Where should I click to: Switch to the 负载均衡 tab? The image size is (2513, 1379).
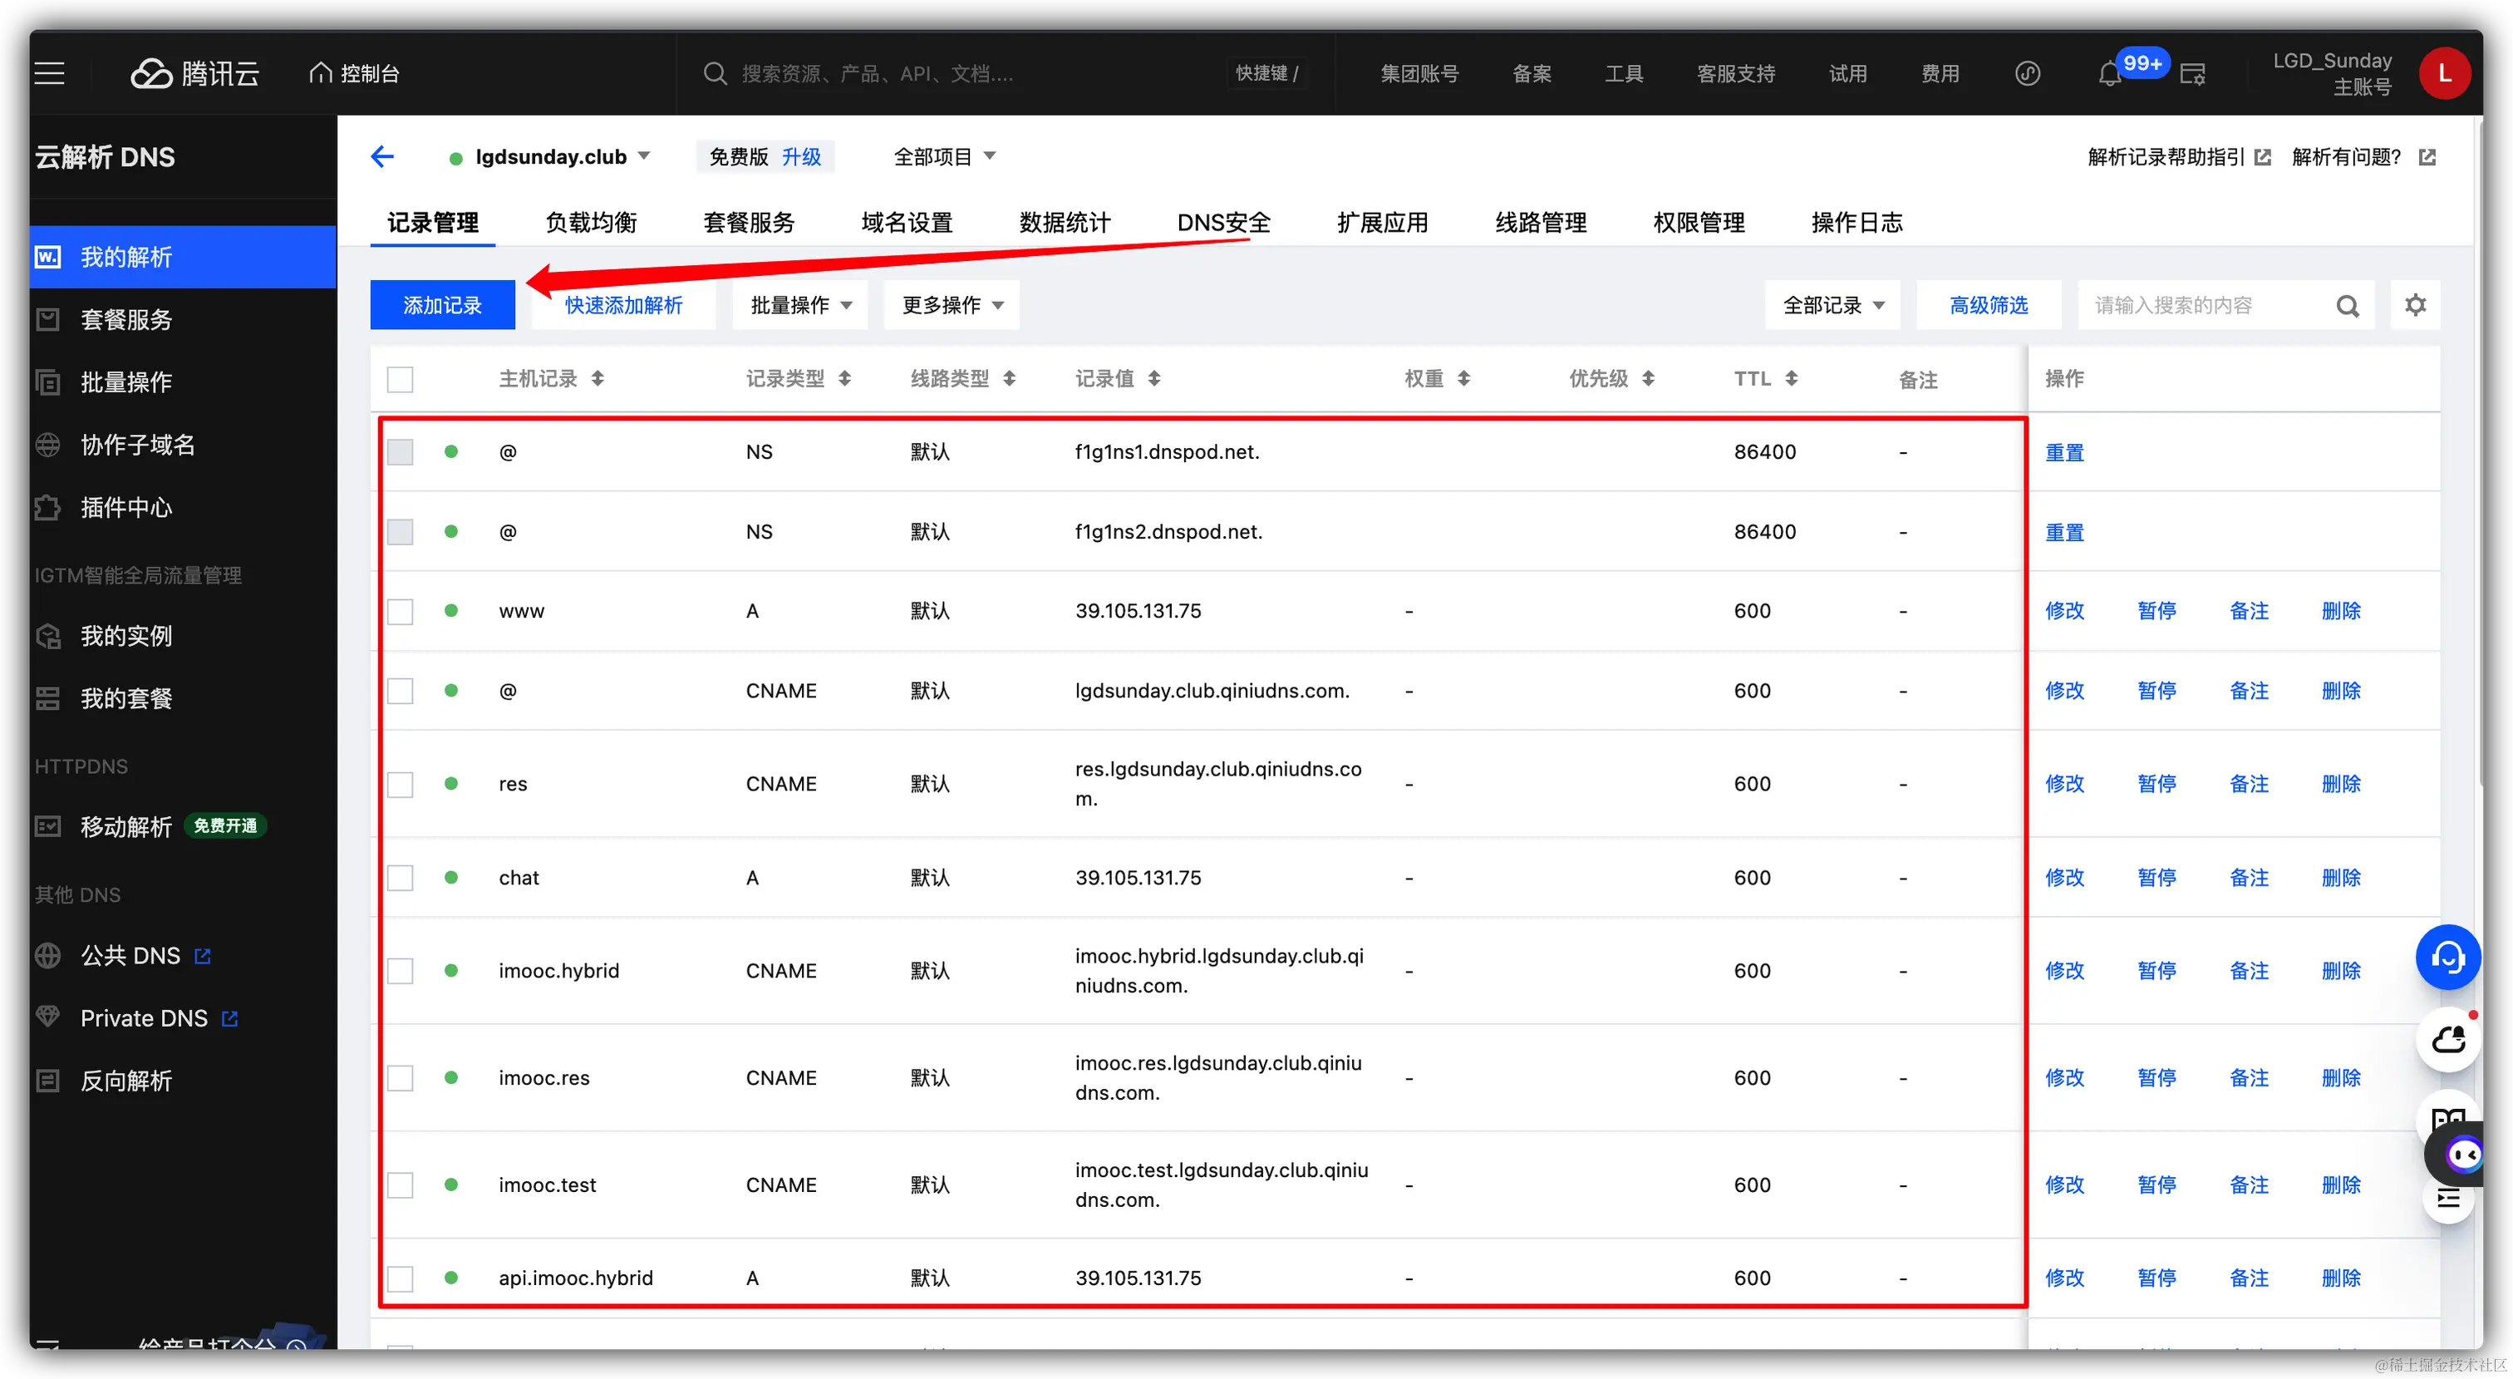point(590,223)
